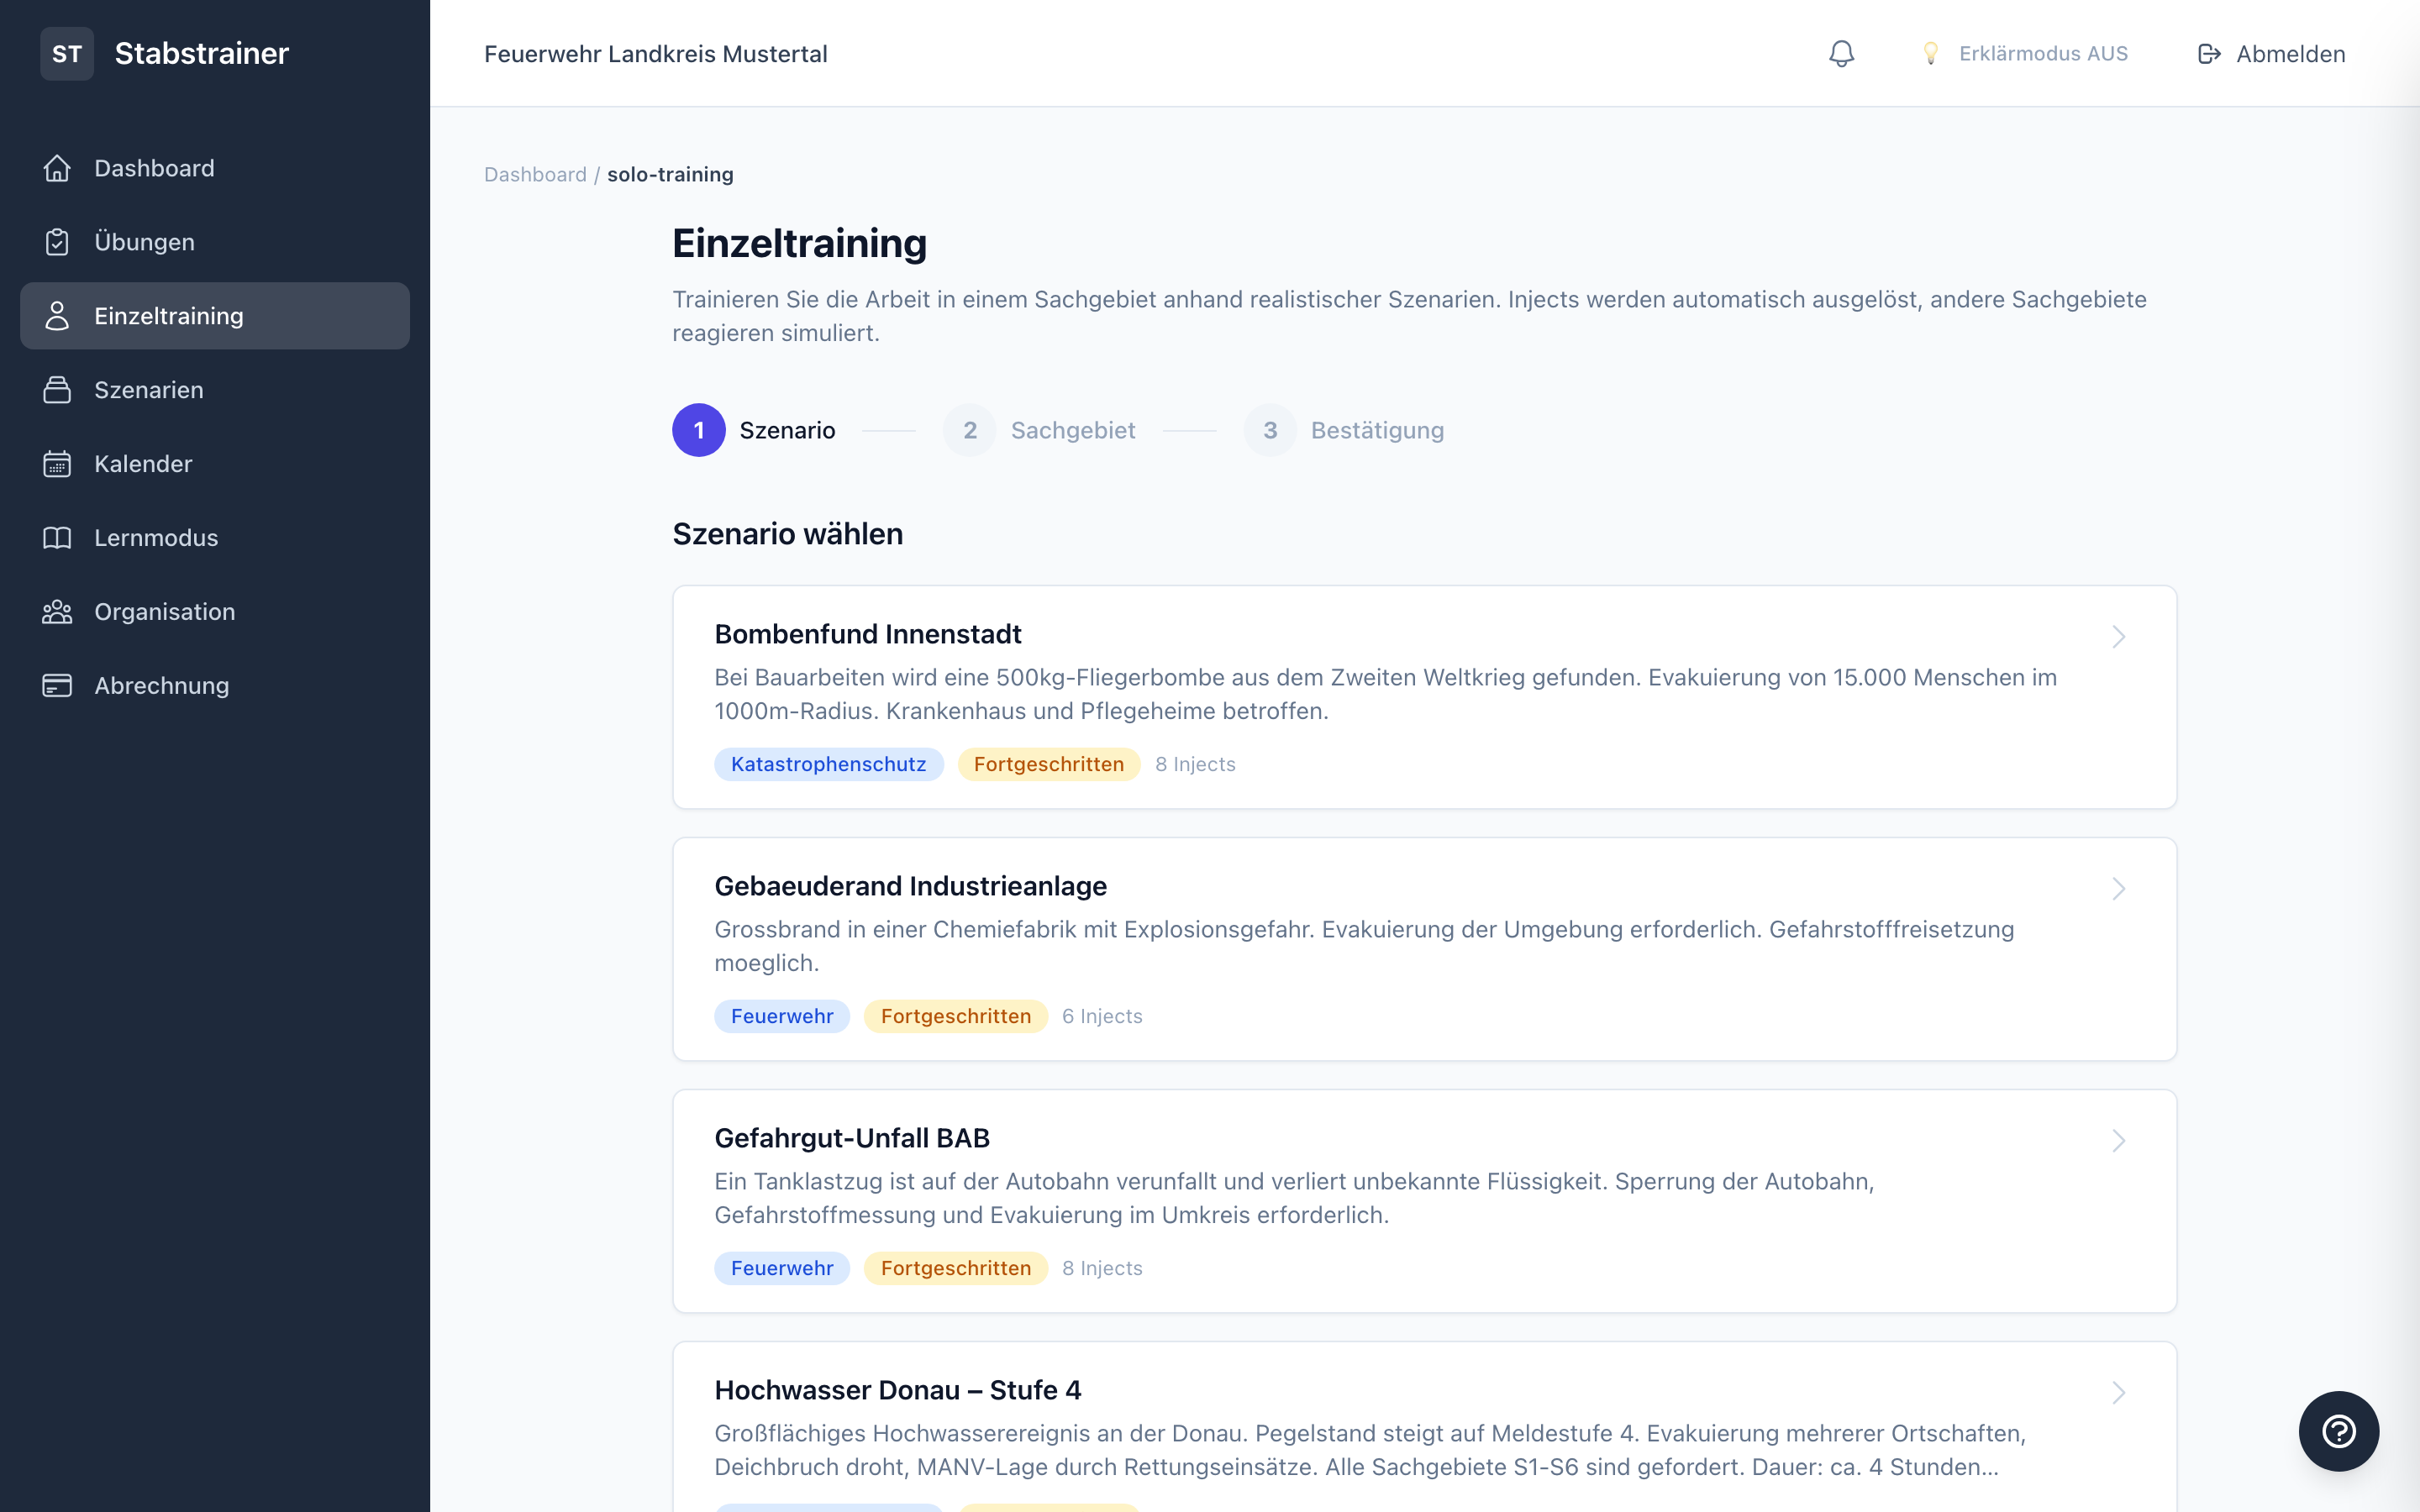Open Szenarien in sidebar menu
This screenshot has width=2420, height=1512.
click(x=149, y=390)
